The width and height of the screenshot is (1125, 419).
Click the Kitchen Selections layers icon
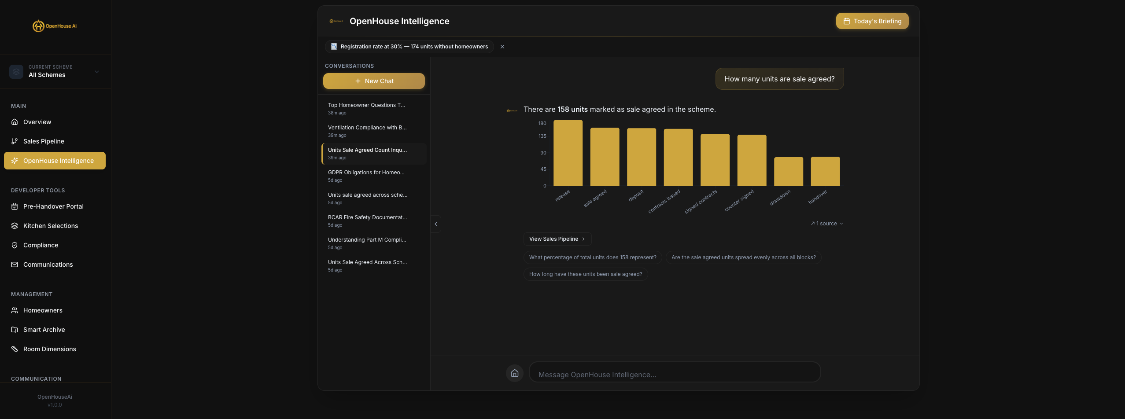[x=15, y=226]
